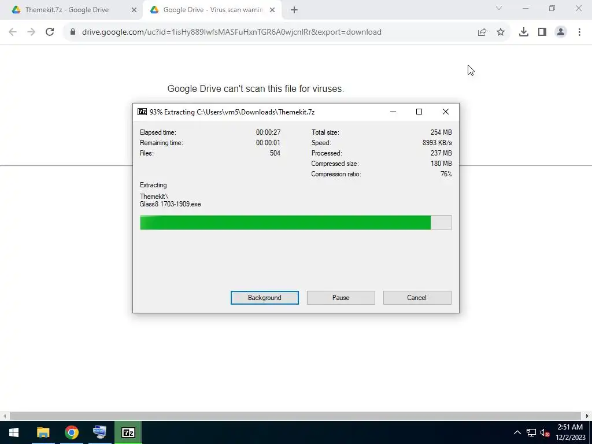Open network status tray icon

pos(531,432)
